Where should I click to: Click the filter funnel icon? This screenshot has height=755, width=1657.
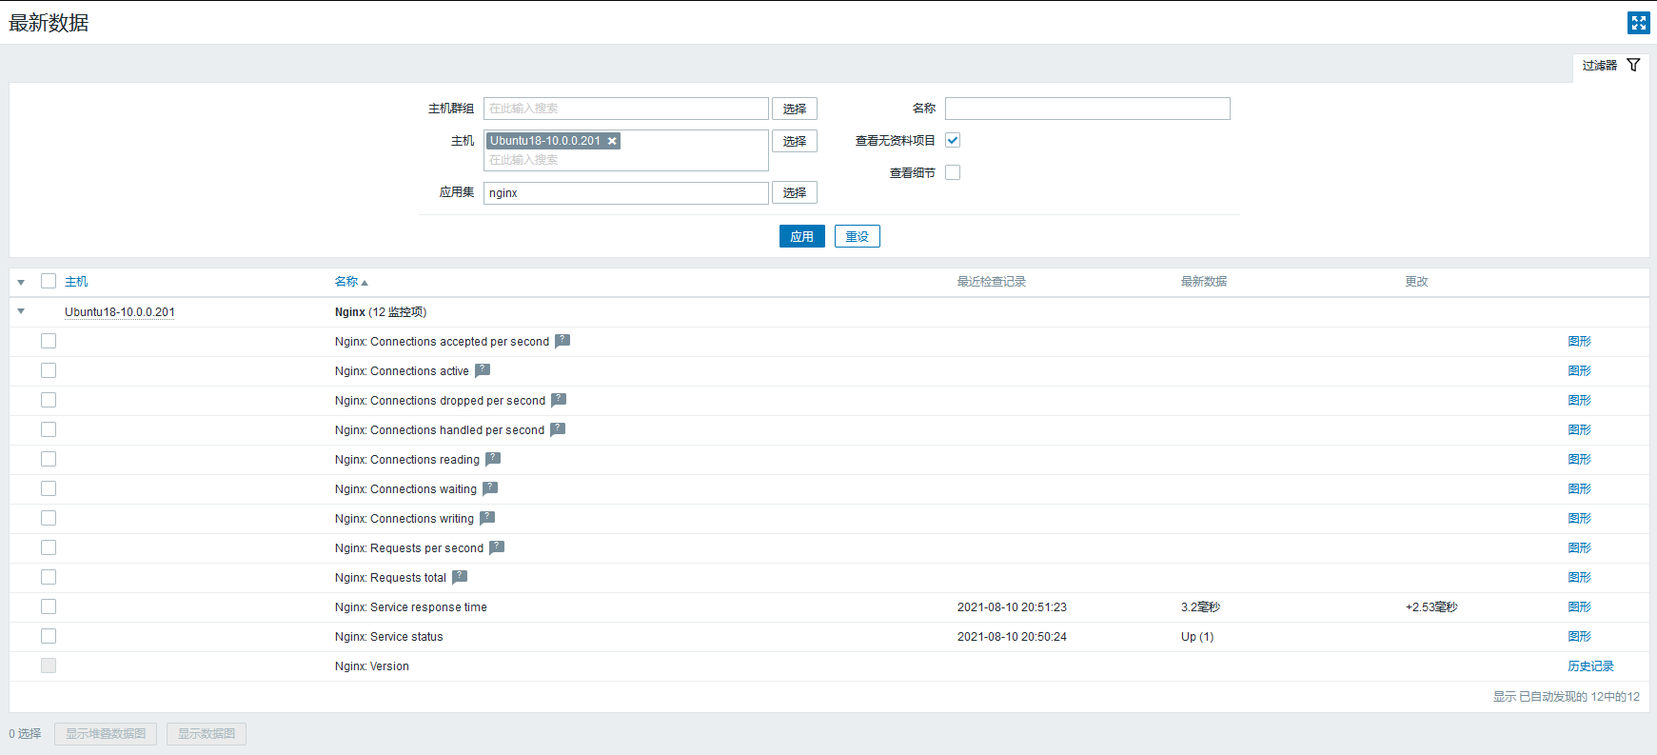1633,65
